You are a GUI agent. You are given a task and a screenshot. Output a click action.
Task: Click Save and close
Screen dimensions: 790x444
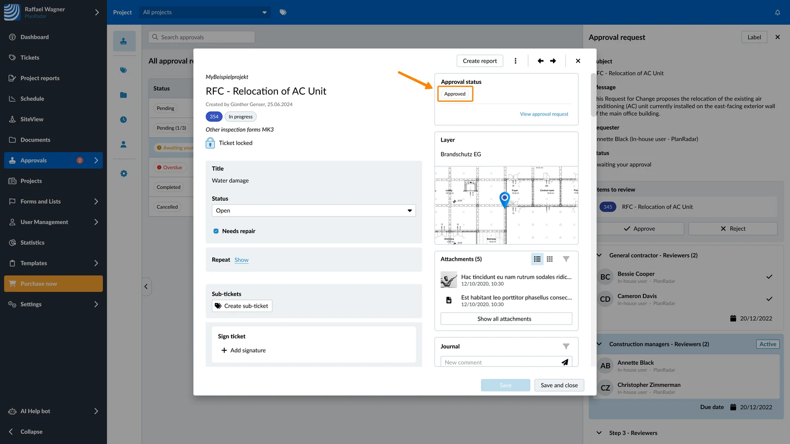[x=559, y=385]
